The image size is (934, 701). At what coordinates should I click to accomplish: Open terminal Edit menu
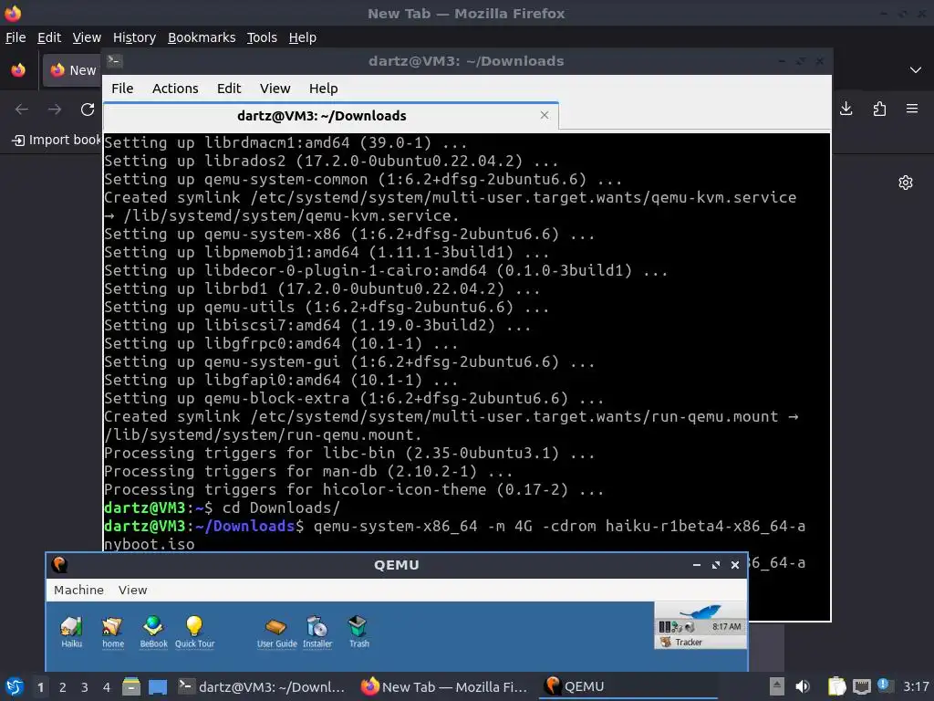point(229,89)
